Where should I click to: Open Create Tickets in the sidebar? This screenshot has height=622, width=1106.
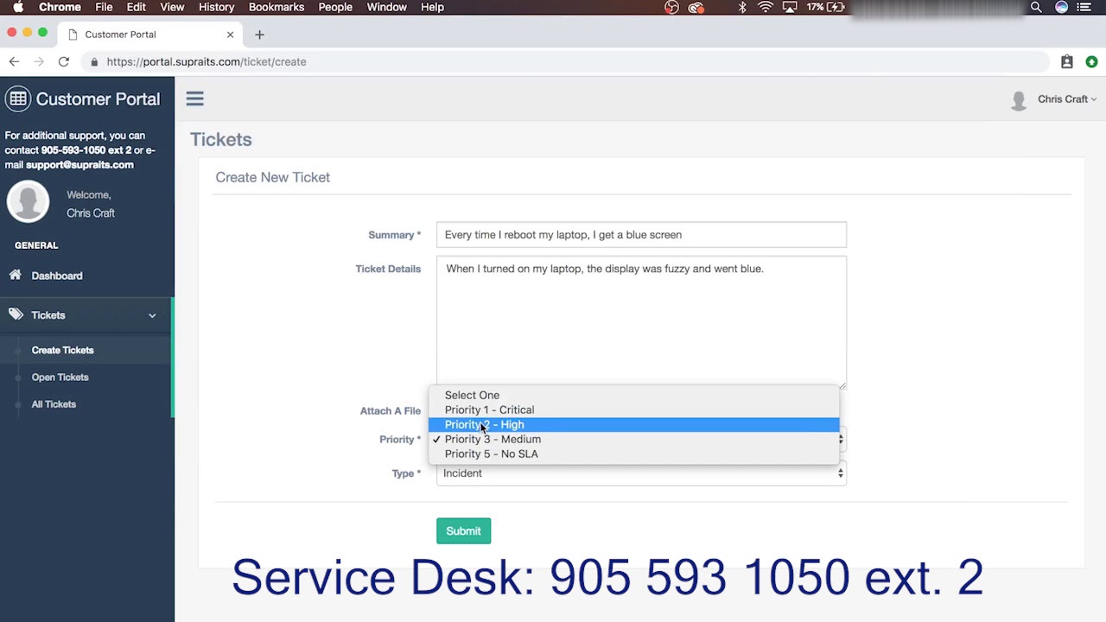(x=62, y=350)
